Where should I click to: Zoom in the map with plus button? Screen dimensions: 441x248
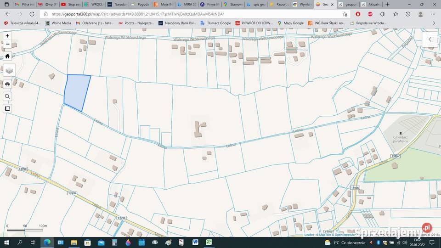pyautogui.click(x=7, y=36)
